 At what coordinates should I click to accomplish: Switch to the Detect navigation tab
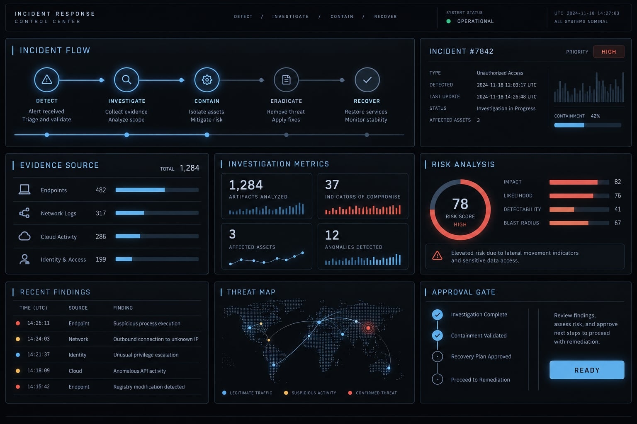243,17
